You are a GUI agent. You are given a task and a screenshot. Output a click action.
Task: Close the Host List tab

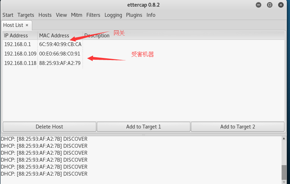pos(27,25)
